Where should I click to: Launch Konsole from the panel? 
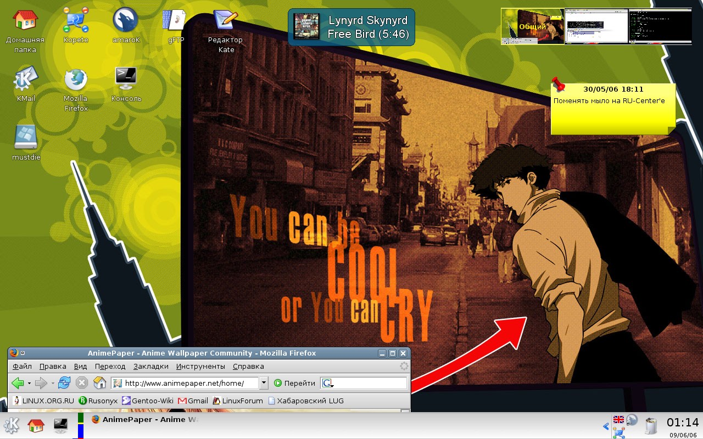point(60,425)
